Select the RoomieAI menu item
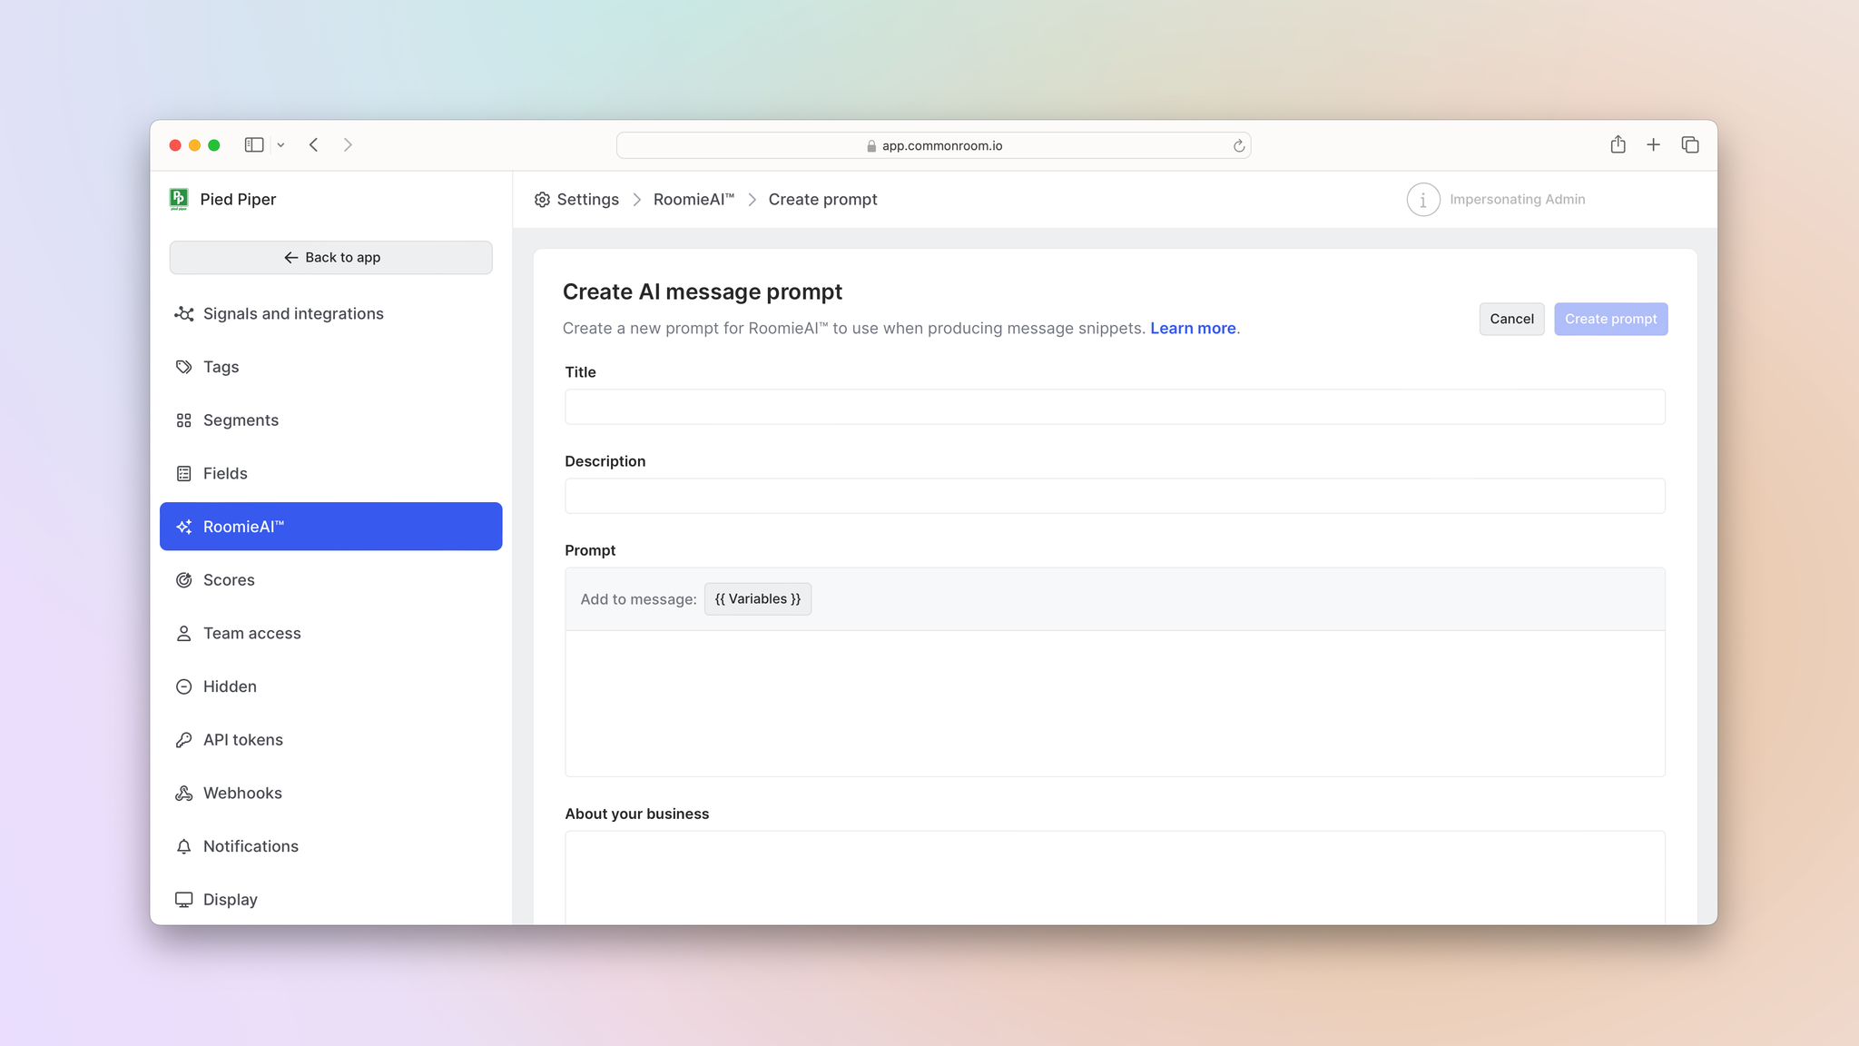This screenshot has width=1859, height=1046. (x=331, y=527)
